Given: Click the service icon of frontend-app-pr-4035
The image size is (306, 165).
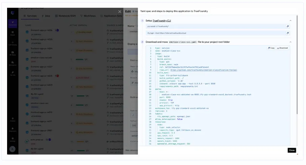Looking at the screenshot, I should pyautogui.click(x=27, y=41).
